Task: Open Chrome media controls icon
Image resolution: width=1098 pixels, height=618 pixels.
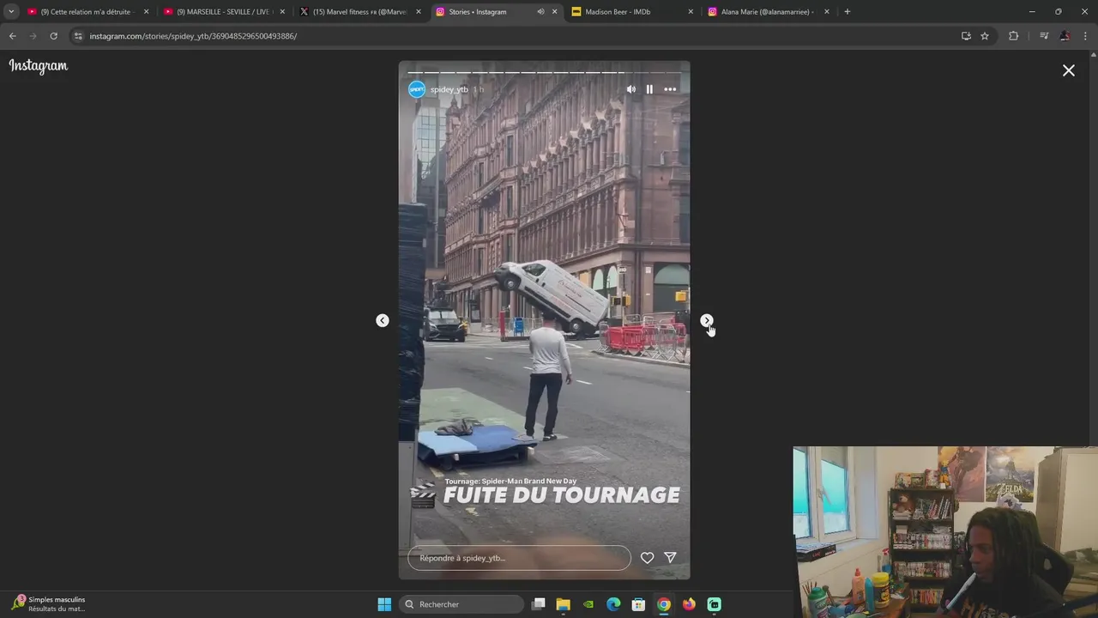Action: (1044, 36)
